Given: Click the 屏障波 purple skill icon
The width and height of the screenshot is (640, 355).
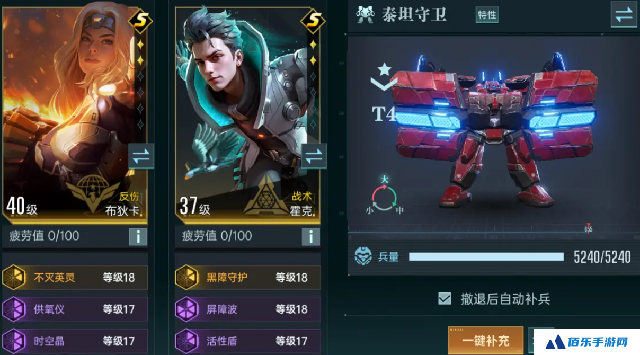Looking at the screenshot, I should (x=186, y=309).
